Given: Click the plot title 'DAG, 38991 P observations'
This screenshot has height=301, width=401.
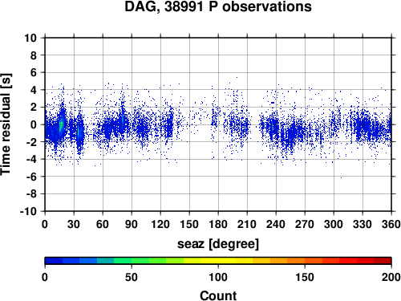Looking at the screenshot, I should tap(218, 6).
